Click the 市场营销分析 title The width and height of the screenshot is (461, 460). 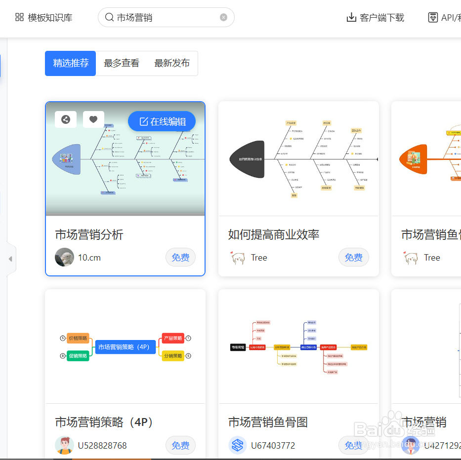pyautogui.click(x=89, y=235)
